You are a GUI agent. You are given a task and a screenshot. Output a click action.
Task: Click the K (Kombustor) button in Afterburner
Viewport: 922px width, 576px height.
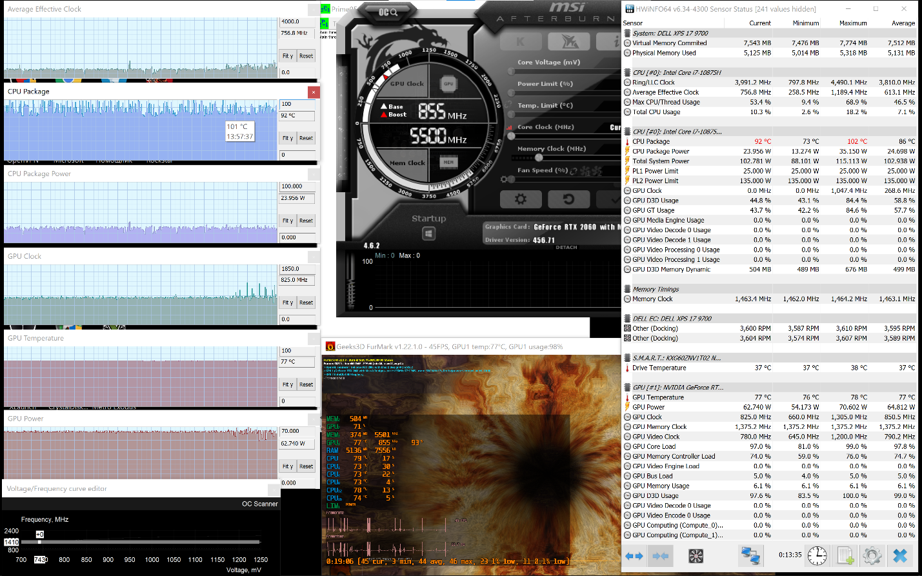click(x=521, y=42)
